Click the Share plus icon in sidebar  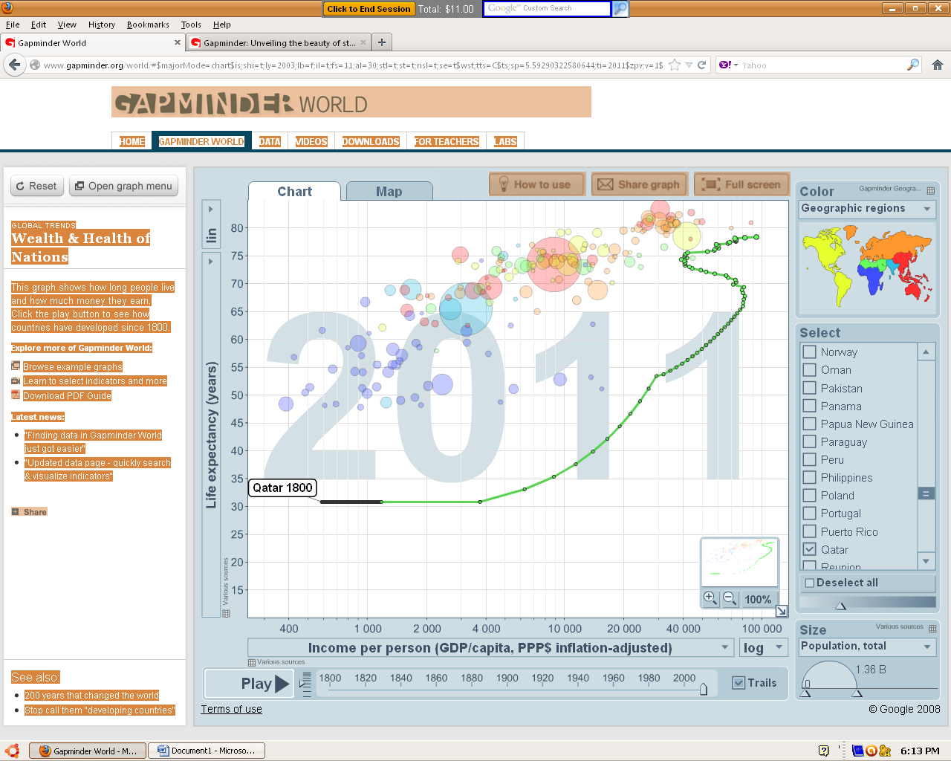click(15, 512)
